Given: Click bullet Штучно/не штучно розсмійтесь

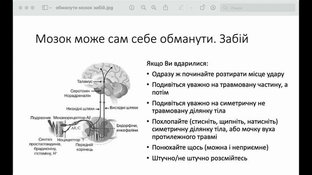Looking at the screenshot, I should coord(199,158).
